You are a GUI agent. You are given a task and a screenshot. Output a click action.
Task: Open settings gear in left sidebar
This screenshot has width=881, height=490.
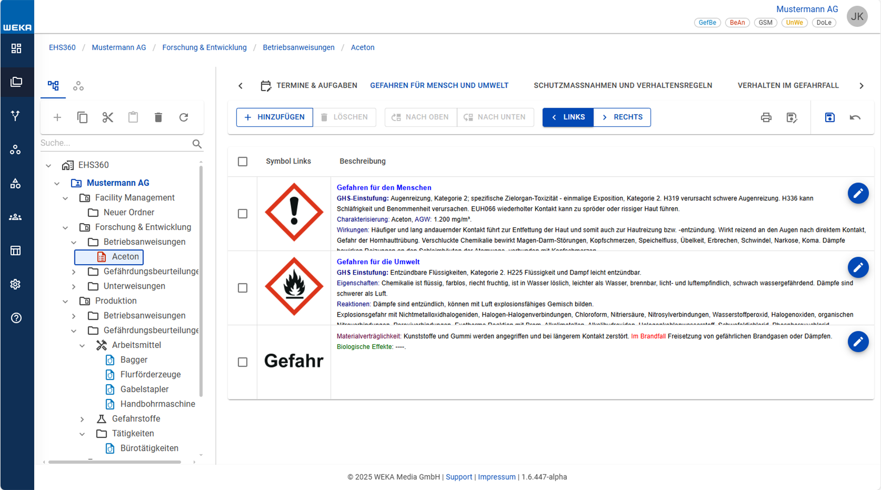tap(16, 284)
